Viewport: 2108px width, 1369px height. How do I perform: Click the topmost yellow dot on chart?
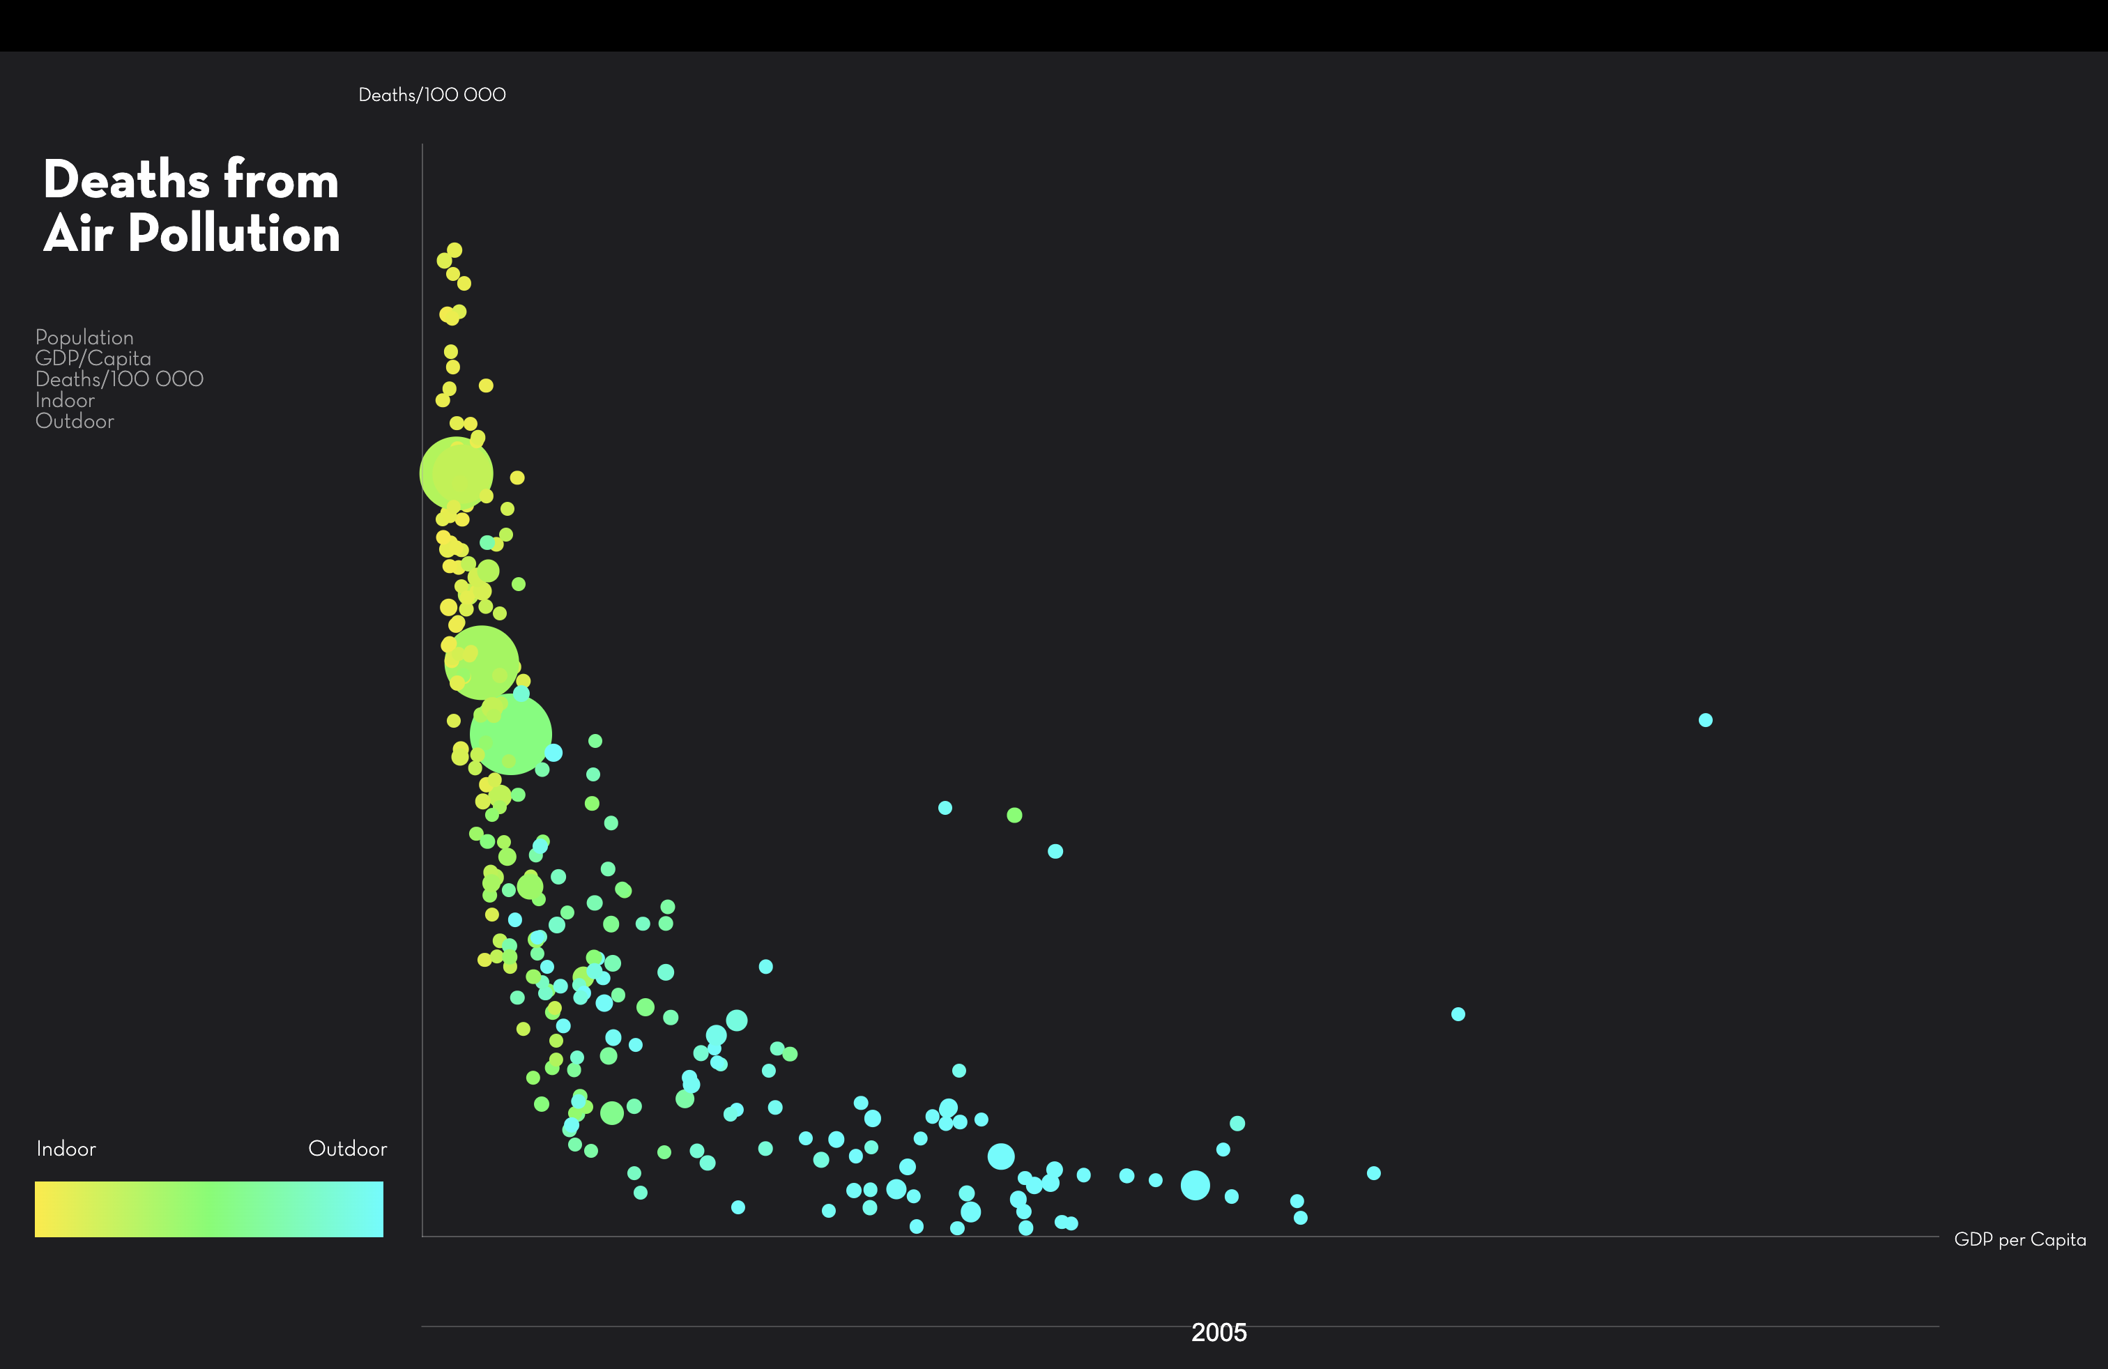pos(455,251)
